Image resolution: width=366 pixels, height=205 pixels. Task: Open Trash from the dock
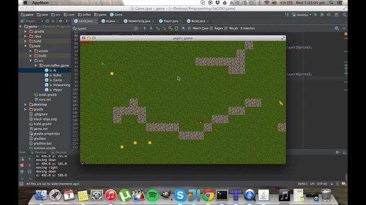click(x=326, y=195)
